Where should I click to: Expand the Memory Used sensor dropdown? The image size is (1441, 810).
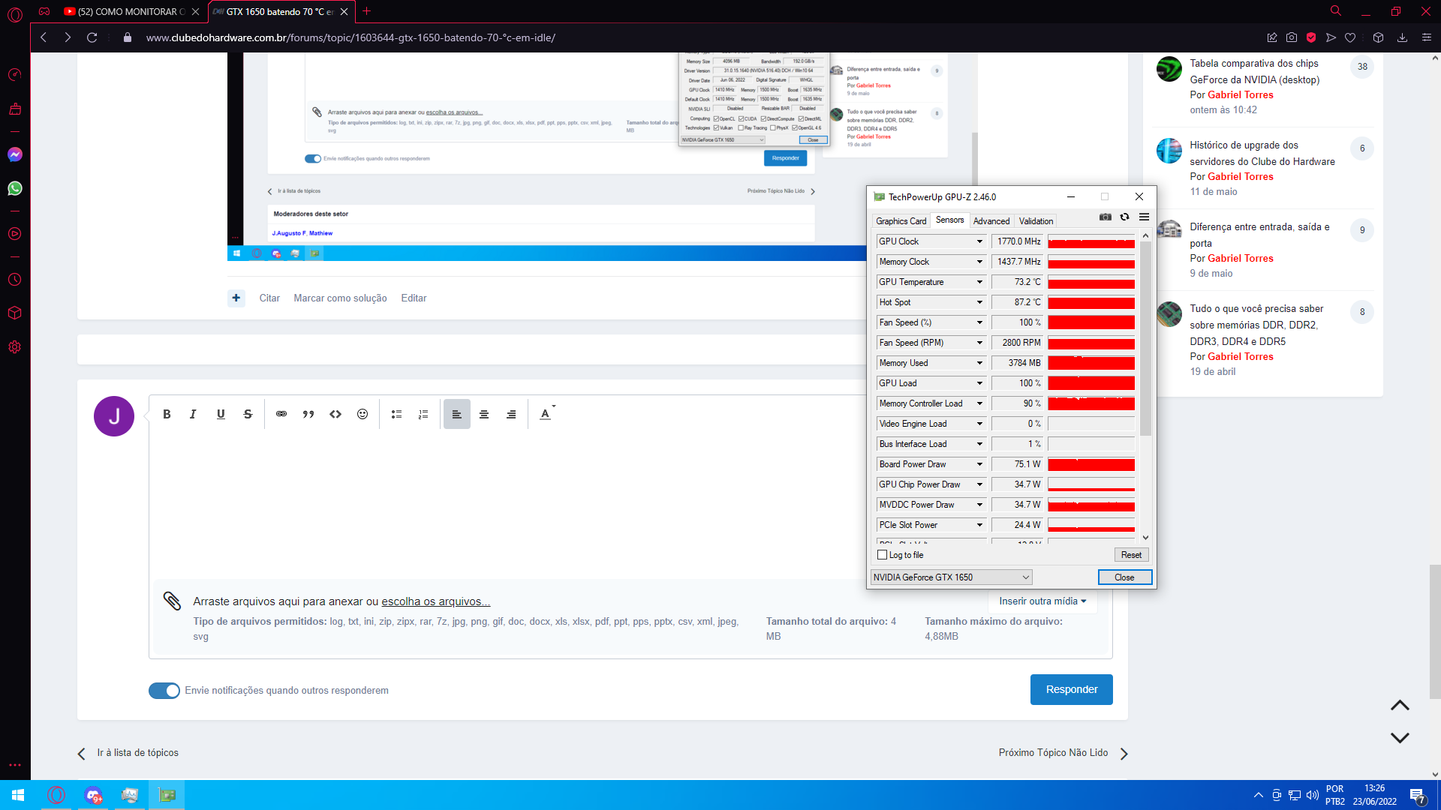(x=979, y=363)
